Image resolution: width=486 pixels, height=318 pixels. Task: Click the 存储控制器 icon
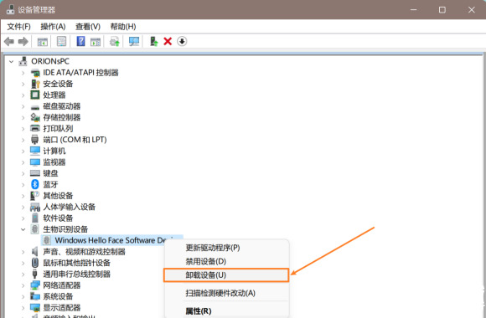coord(35,117)
